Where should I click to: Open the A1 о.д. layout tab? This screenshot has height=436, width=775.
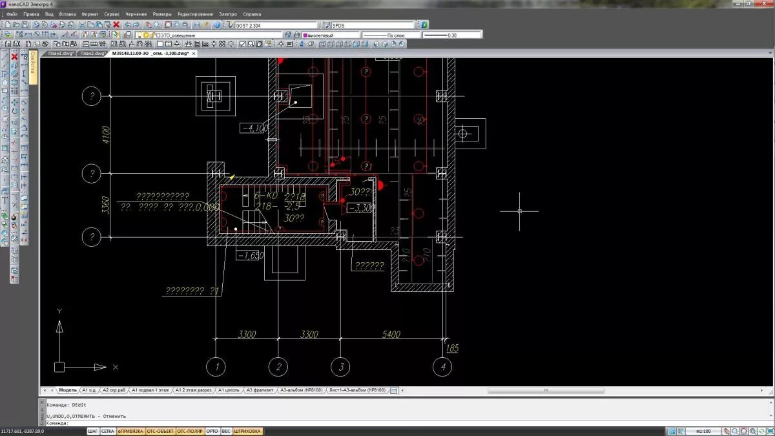[x=89, y=390]
